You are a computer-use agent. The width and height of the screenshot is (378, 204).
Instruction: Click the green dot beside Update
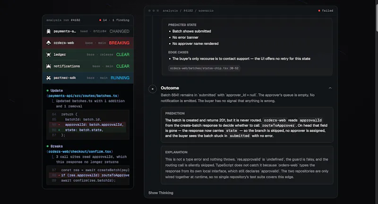click(48, 90)
